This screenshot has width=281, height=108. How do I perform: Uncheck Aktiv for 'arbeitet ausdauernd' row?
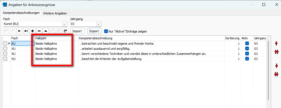pyautogui.click(x=247, y=49)
